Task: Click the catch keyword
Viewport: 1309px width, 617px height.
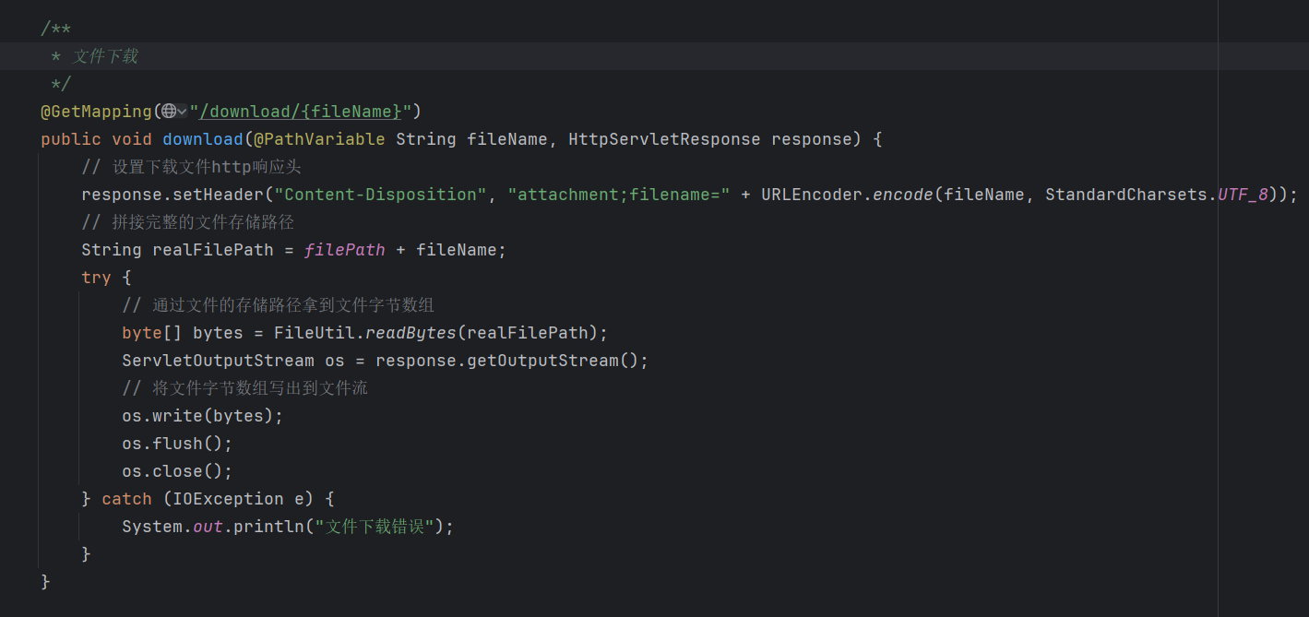Action: (126, 499)
